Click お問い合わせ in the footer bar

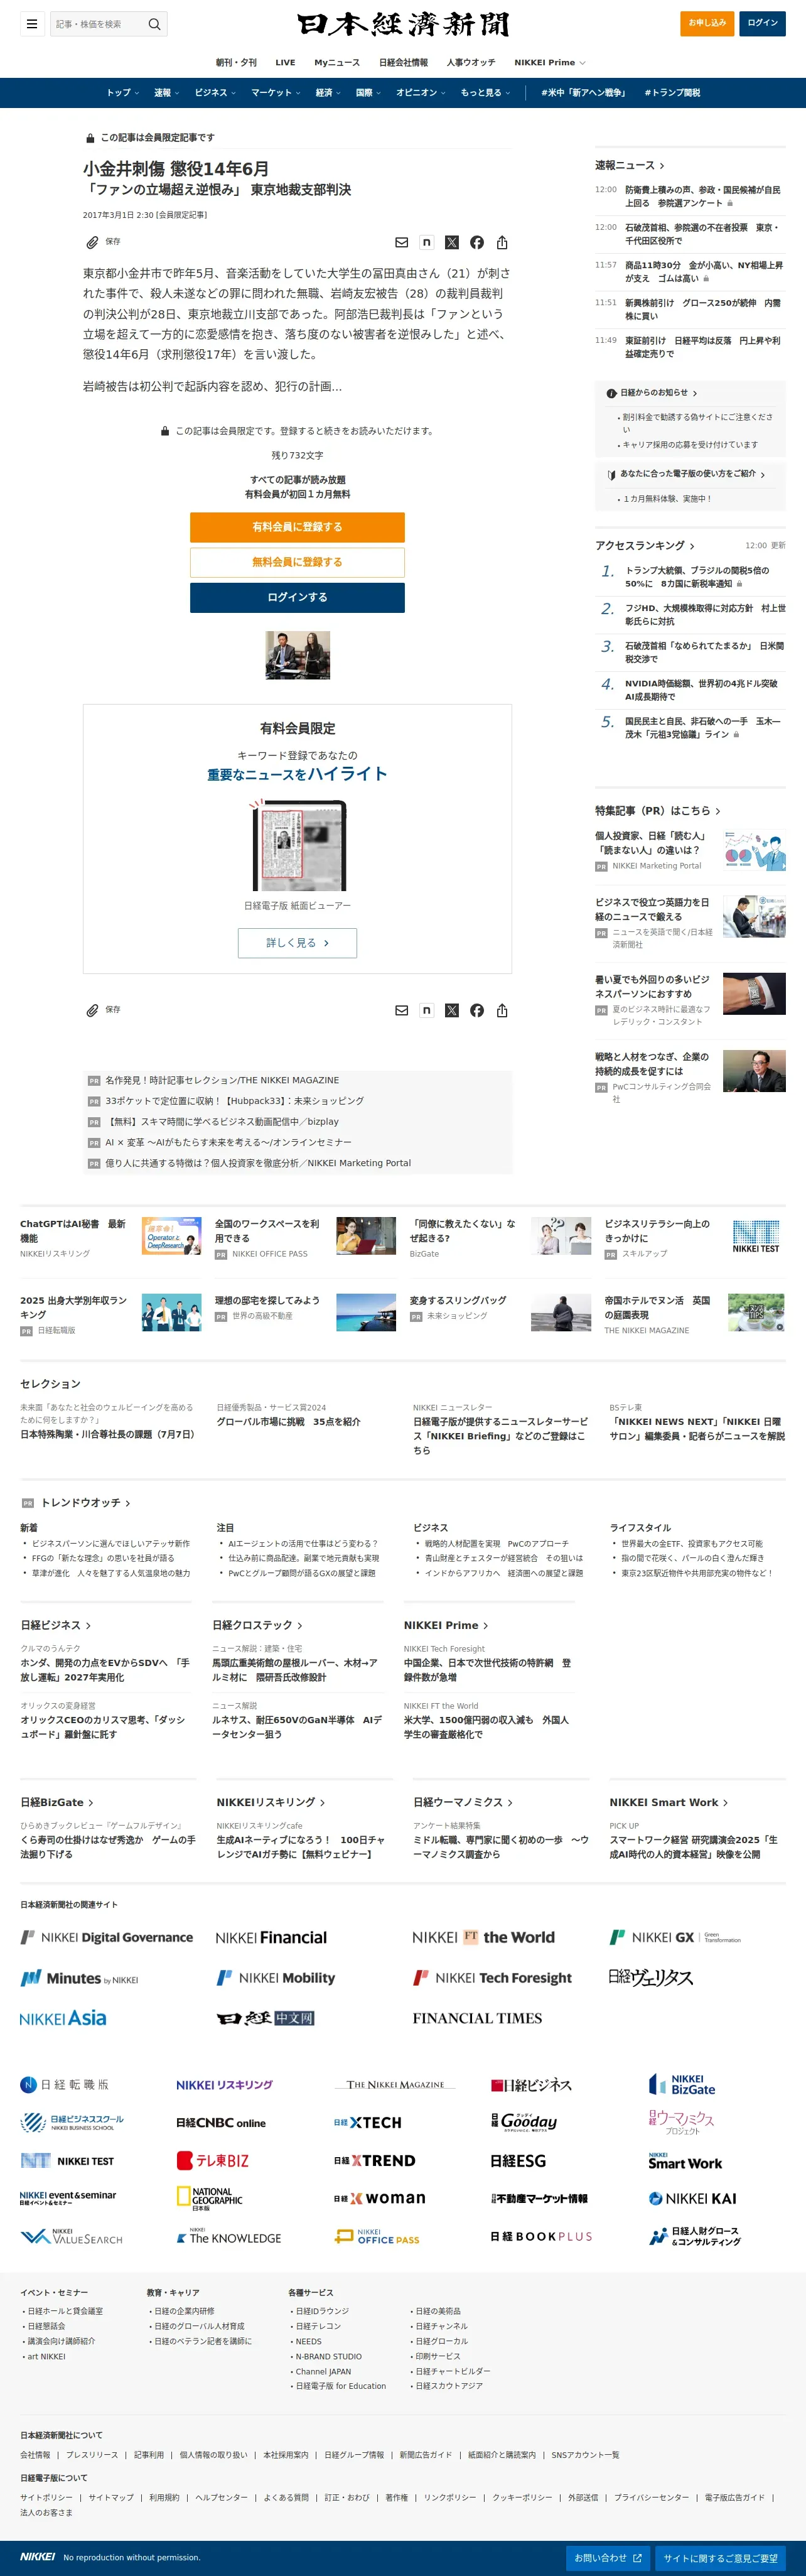pyautogui.click(x=607, y=2558)
